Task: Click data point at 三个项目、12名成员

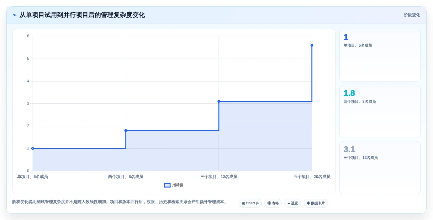Action: [219, 102]
